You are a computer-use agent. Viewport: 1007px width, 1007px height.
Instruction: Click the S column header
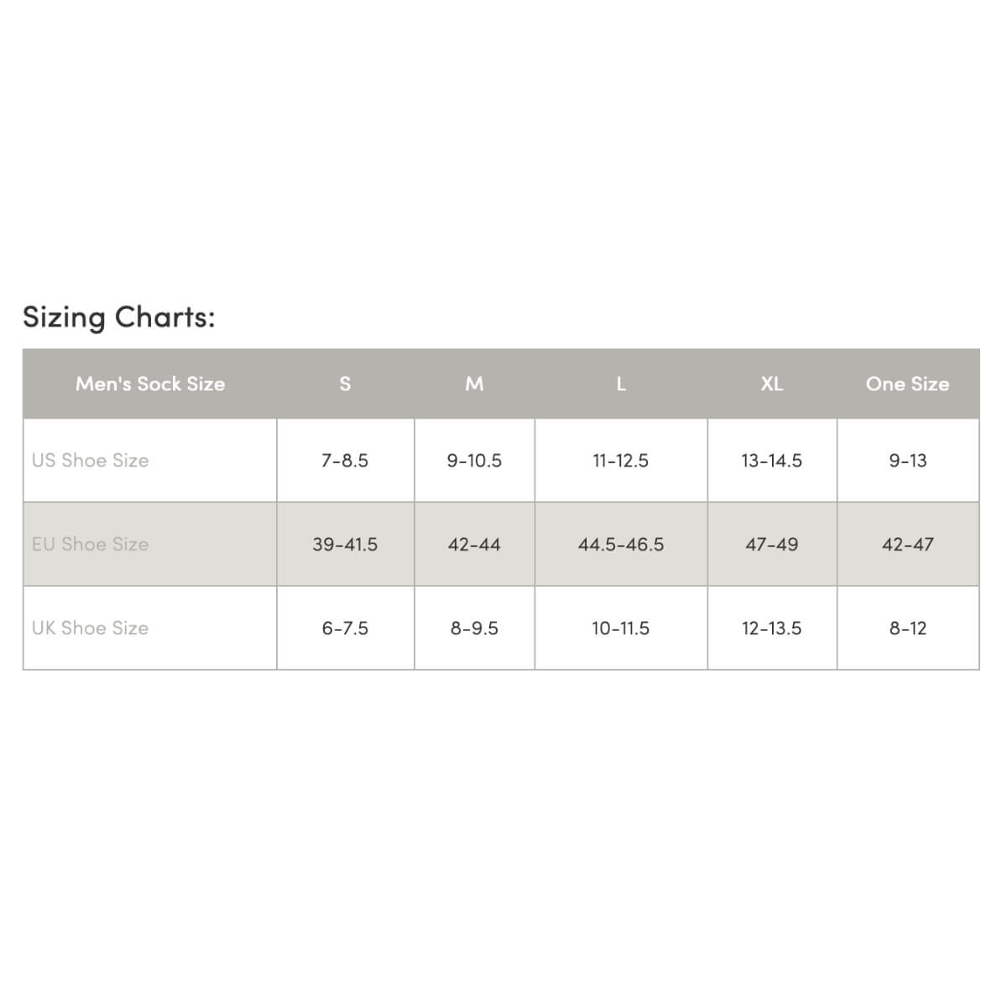345,383
